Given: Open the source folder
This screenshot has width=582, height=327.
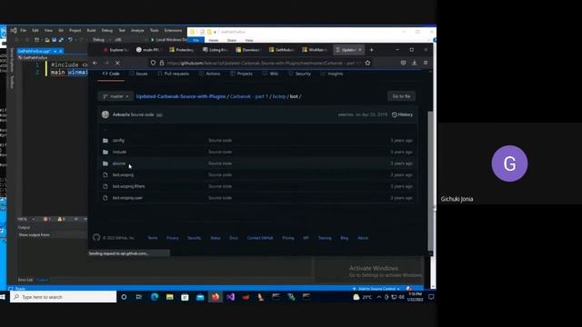Looking at the screenshot, I should tap(119, 163).
